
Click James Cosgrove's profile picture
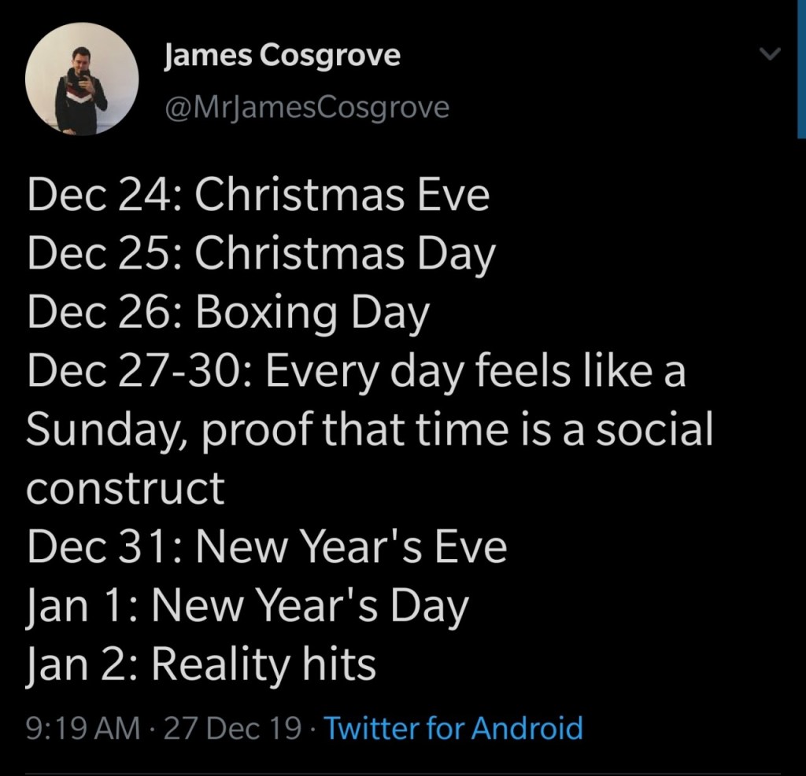pos(82,79)
